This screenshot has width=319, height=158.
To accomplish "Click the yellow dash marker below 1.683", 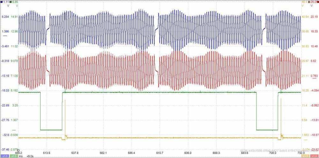I will pos(305,140).
